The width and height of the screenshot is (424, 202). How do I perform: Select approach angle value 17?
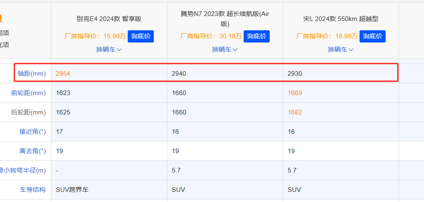click(59, 132)
